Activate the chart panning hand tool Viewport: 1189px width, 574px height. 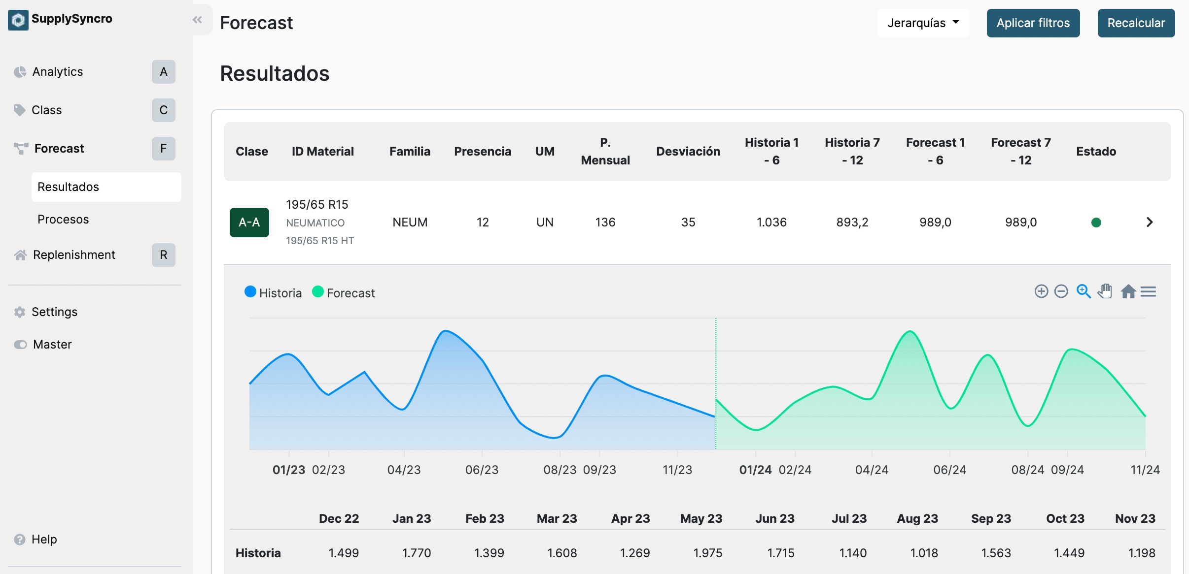pos(1105,291)
